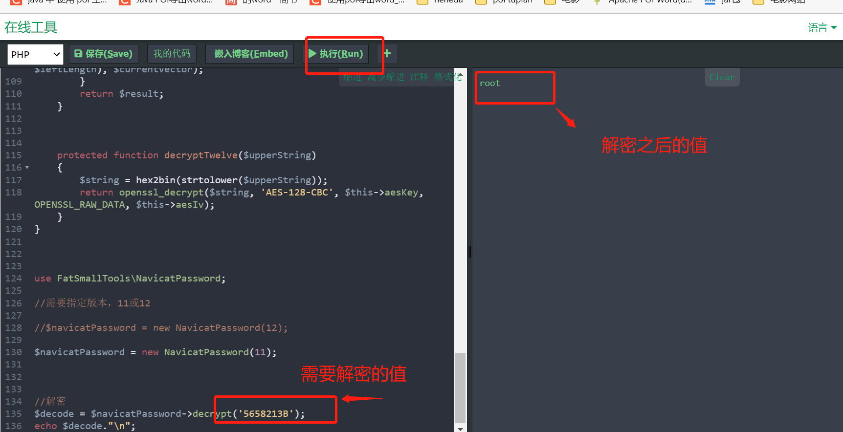Click the opening brace on line 116
The image size is (843, 432).
click(x=60, y=168)
